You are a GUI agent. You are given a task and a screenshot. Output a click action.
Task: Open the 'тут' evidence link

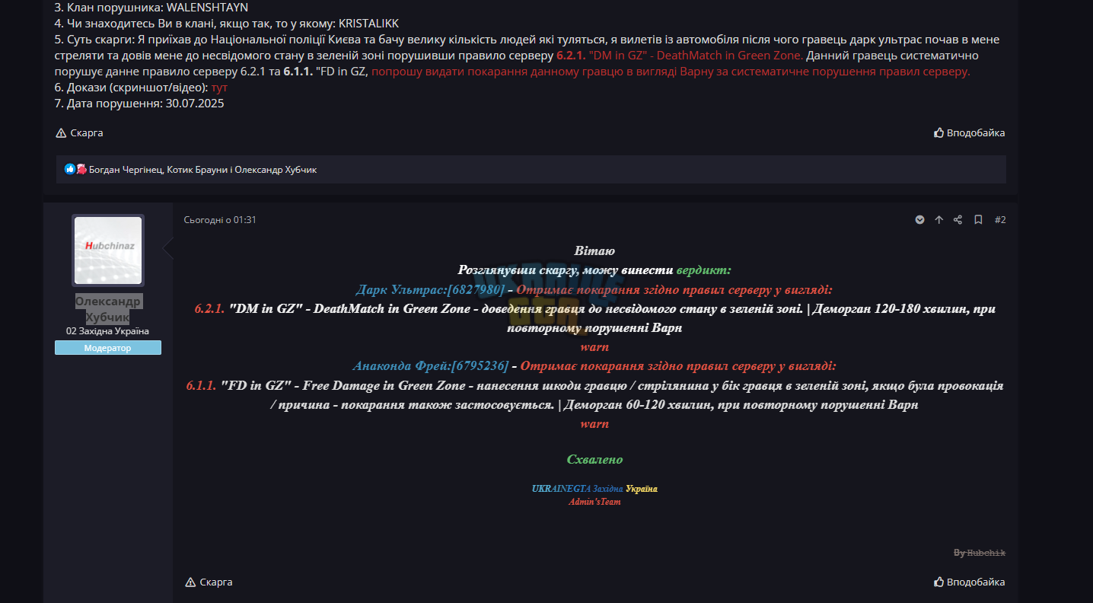(219, 88)
